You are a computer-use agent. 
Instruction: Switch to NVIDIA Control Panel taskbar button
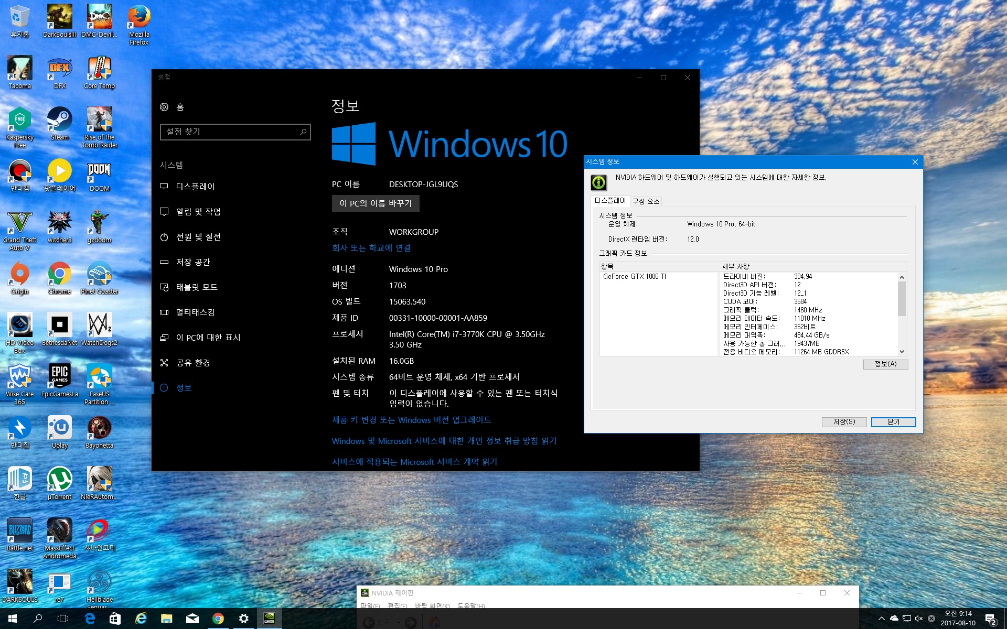269,619
